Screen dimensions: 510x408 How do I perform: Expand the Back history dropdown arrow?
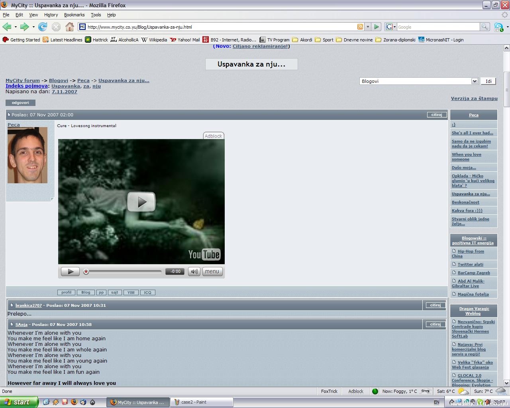(16, 27)
